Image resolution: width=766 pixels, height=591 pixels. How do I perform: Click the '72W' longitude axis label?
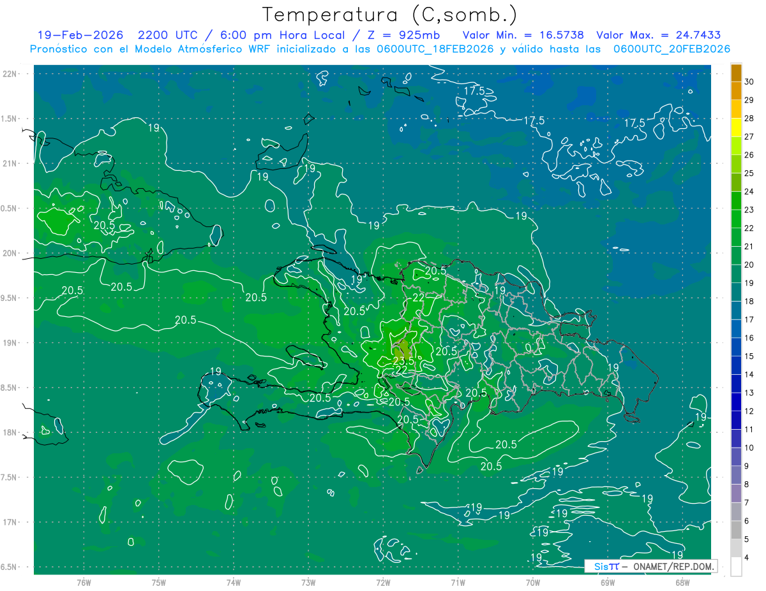click(x=383, y=582)
